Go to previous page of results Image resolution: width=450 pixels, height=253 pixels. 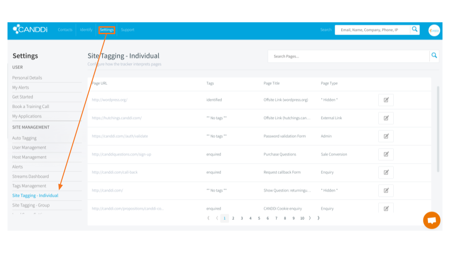(x=217, y=218)
